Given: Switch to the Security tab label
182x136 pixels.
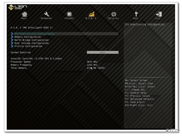Looking at the screenshot, I should pos(113,18).
